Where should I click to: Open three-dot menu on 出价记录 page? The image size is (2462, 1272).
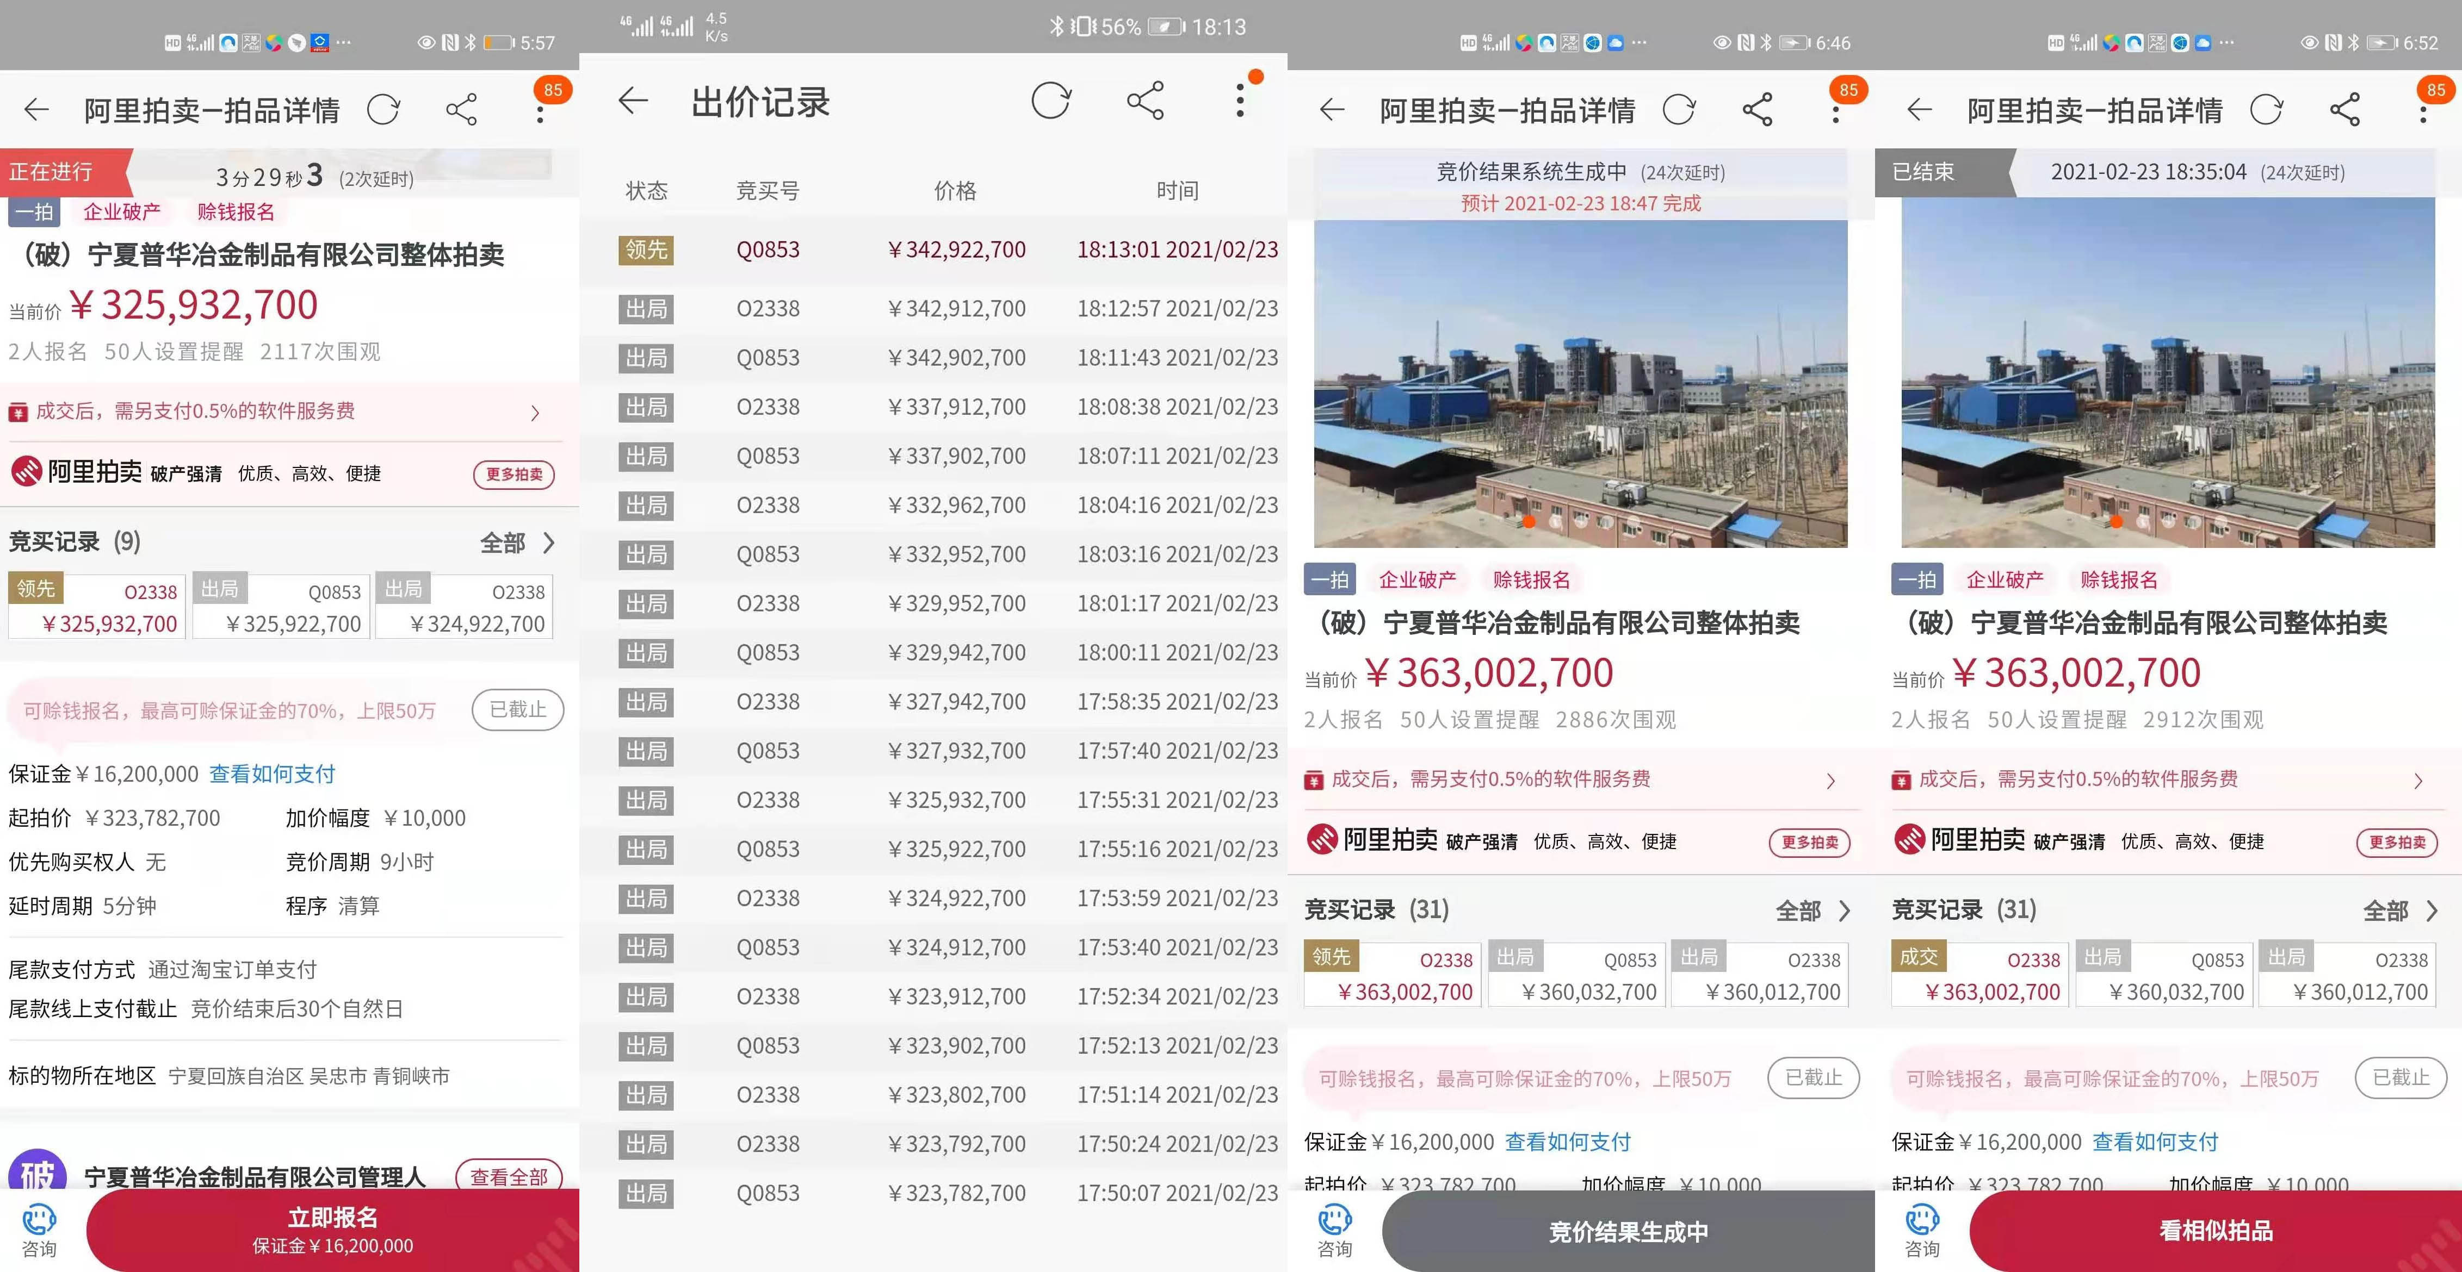(1240, 100)
